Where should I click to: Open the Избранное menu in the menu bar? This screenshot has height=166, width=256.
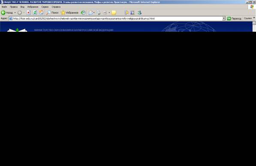33,7
